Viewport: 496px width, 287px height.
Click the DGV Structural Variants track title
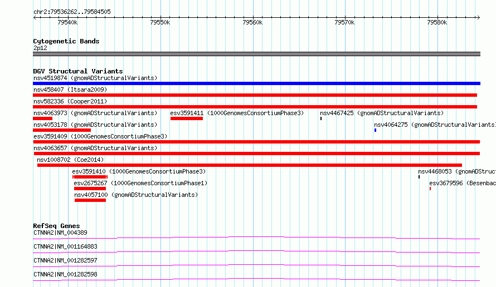point(78,71)
